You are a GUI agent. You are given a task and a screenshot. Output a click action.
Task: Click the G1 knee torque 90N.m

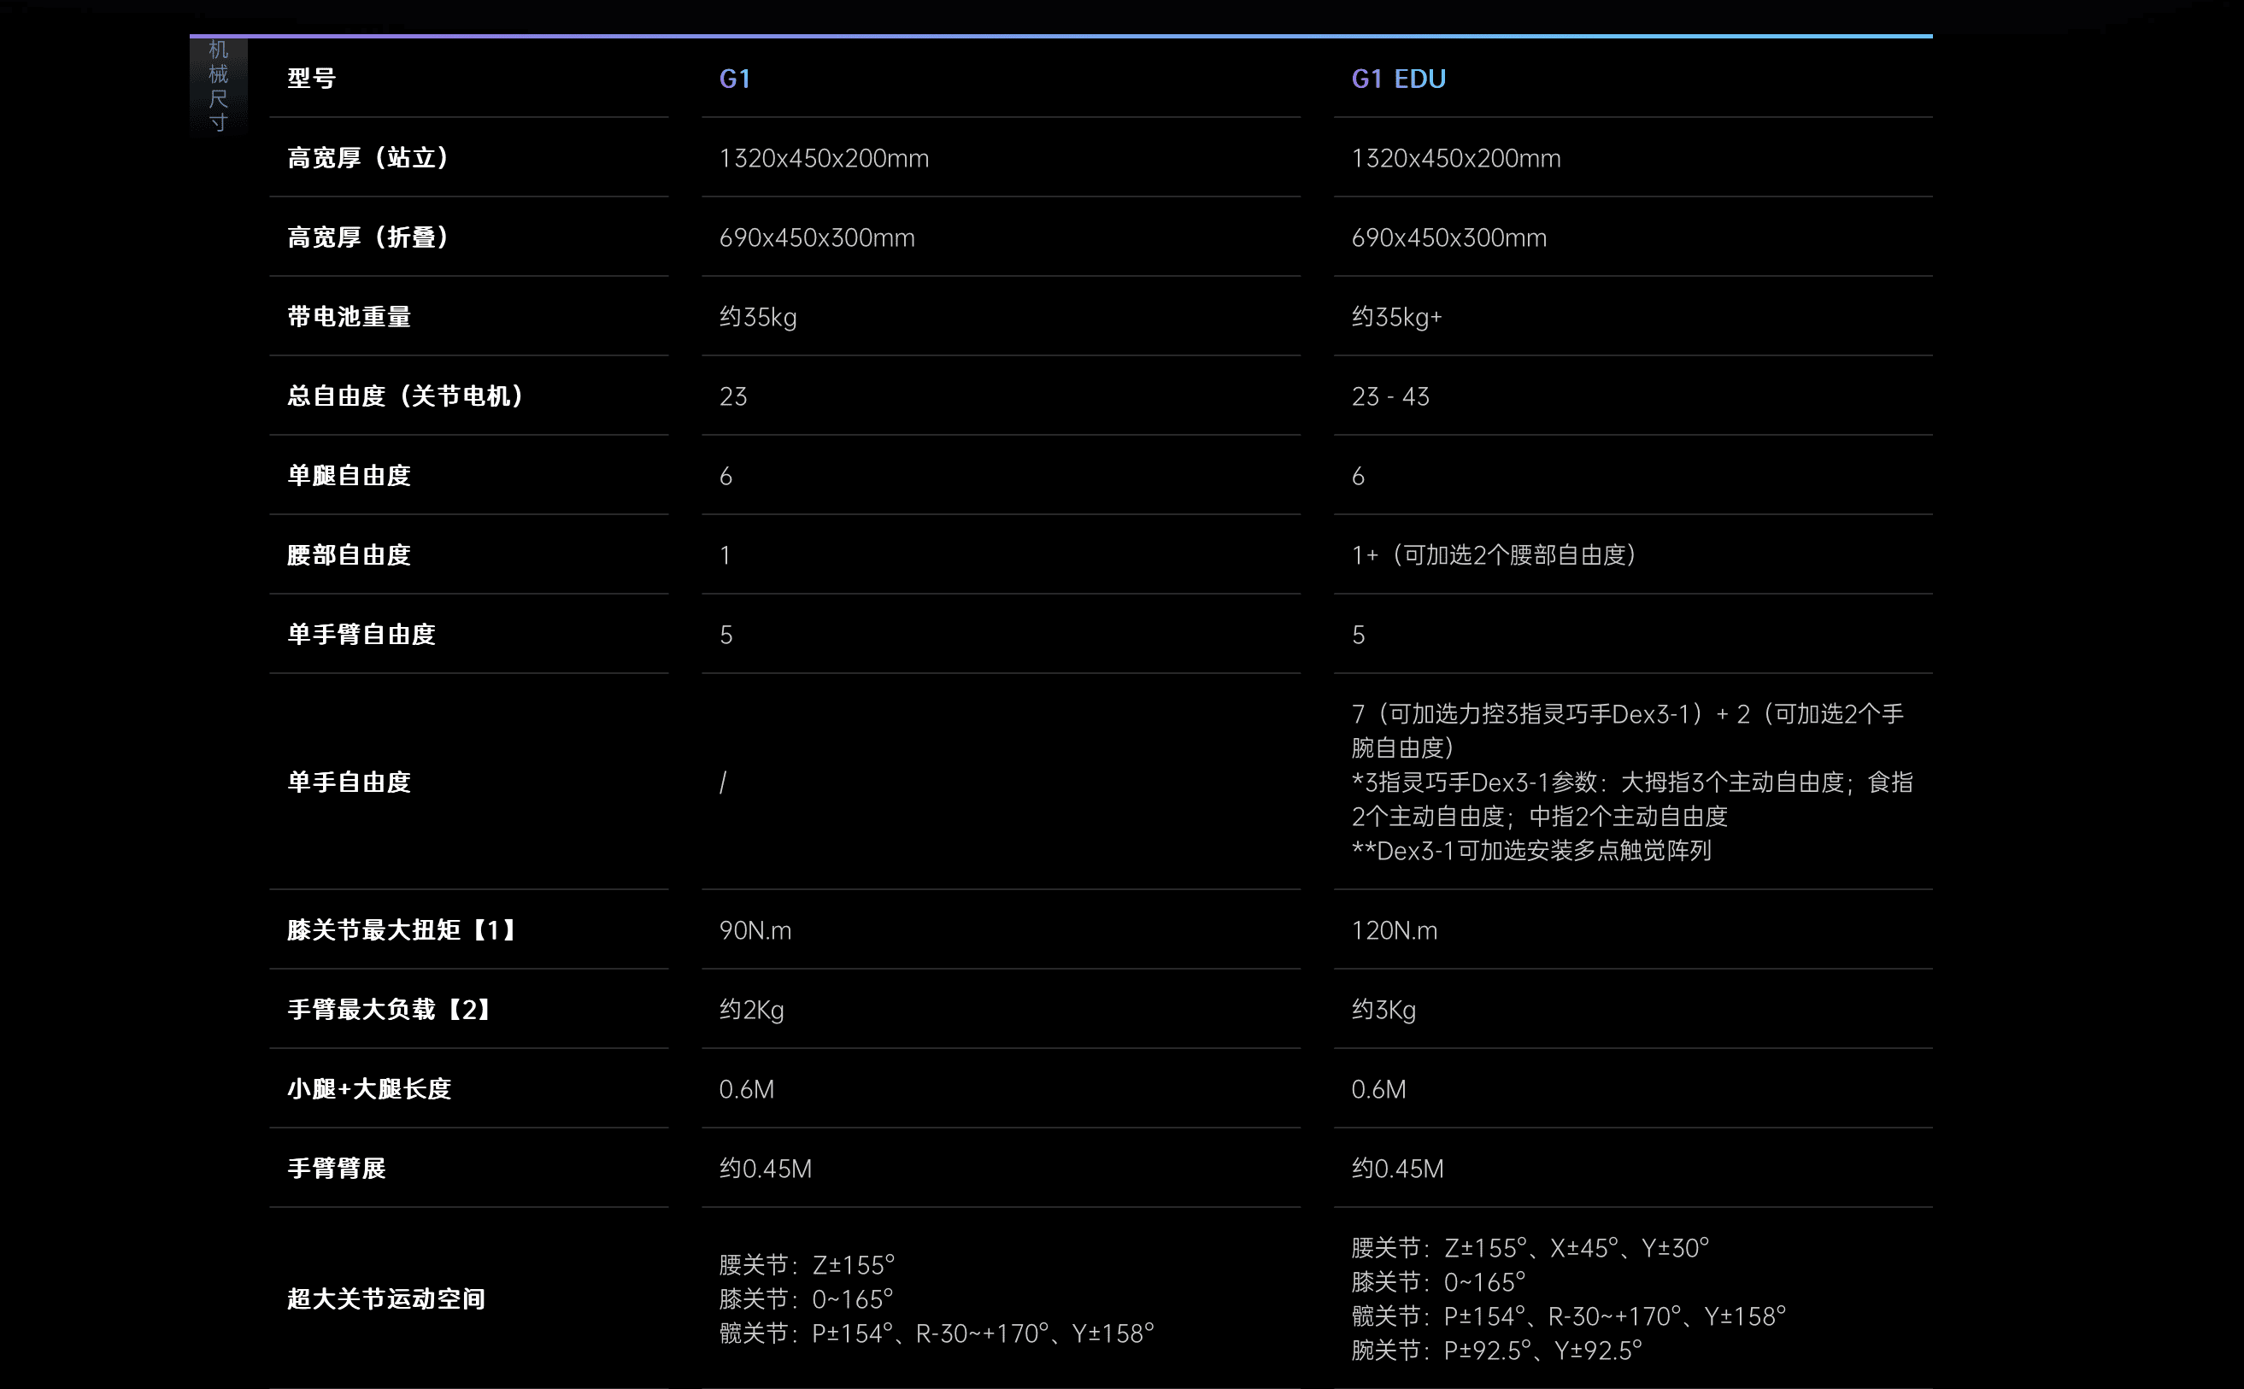(x=755, y=930)
